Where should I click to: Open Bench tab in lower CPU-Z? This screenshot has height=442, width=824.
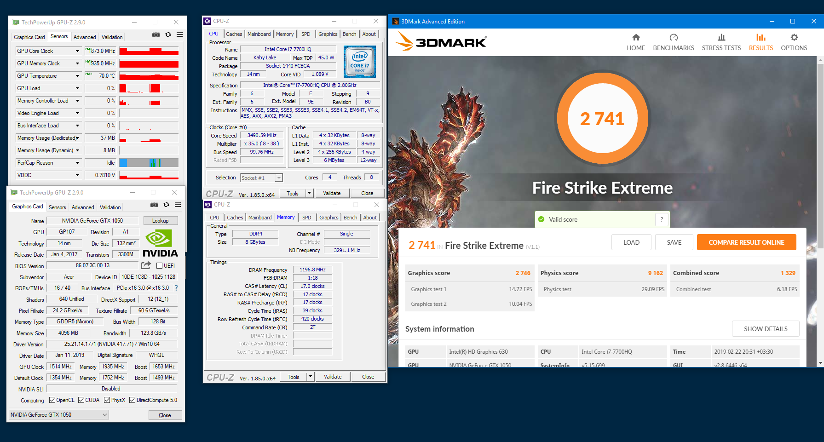coord(350,218)
